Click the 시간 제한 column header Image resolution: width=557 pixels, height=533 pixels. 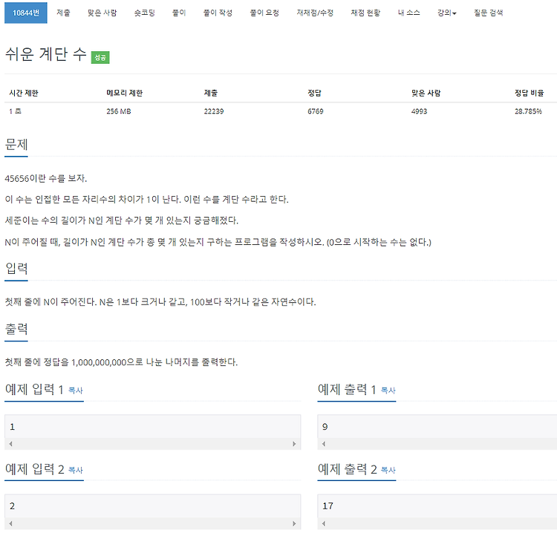[x=24, y=93]
